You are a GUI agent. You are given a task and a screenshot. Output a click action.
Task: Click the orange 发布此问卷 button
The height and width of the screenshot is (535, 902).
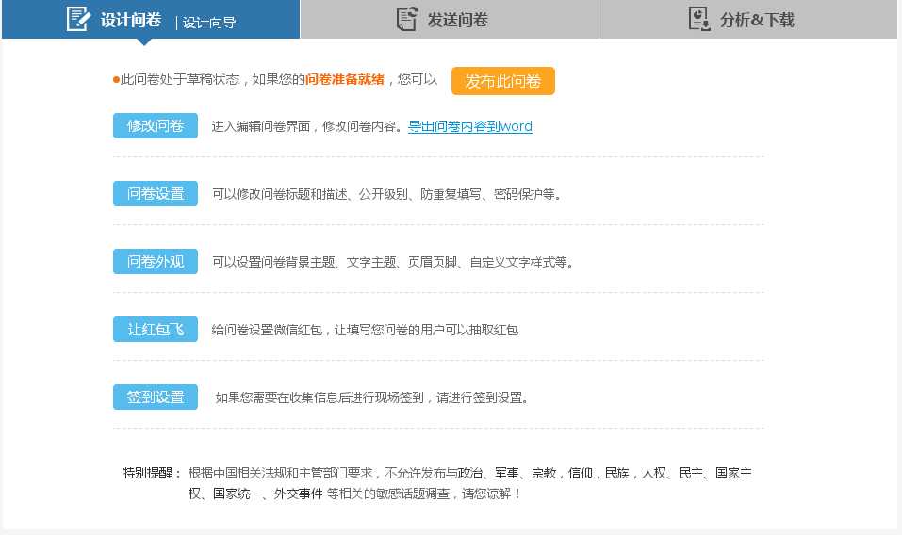[502, 81]
